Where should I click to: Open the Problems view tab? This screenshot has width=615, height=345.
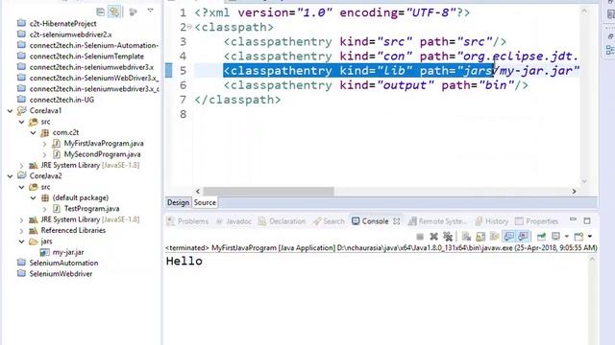pos(187,221)
